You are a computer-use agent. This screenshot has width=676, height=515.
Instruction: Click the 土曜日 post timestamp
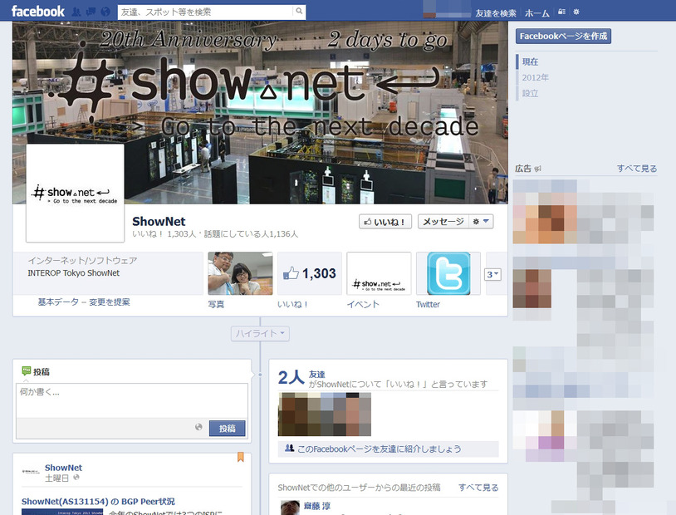coord(57,478)
